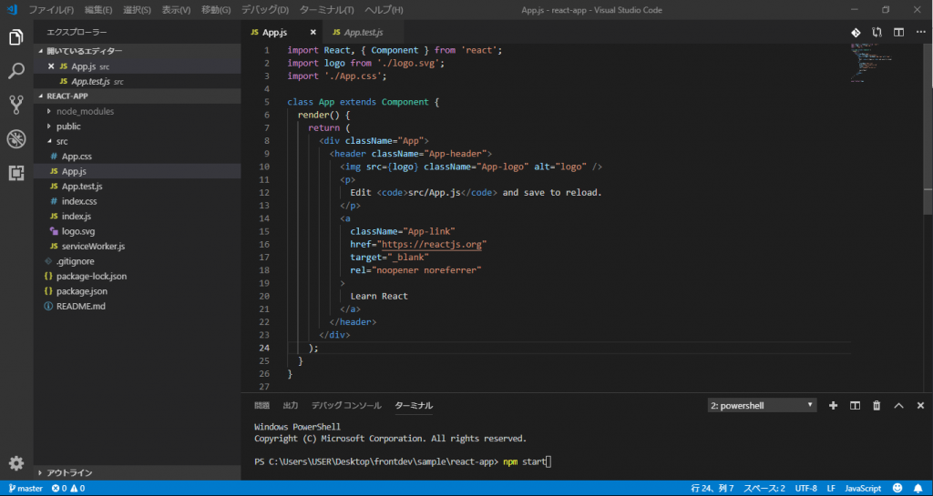Open the terminal selector dropdown
The height and width of the screenshot is (496, 933).
tap(762, 406)
